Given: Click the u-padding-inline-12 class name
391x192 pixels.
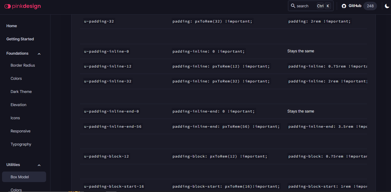Looking at the screenshot, I should click(x=108, y=66).
